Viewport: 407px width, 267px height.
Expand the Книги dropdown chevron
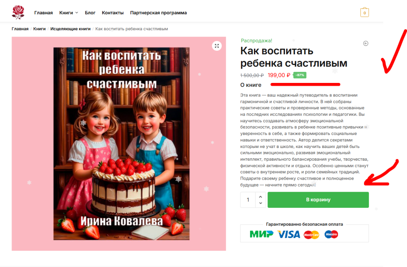(x=77, y=13)
